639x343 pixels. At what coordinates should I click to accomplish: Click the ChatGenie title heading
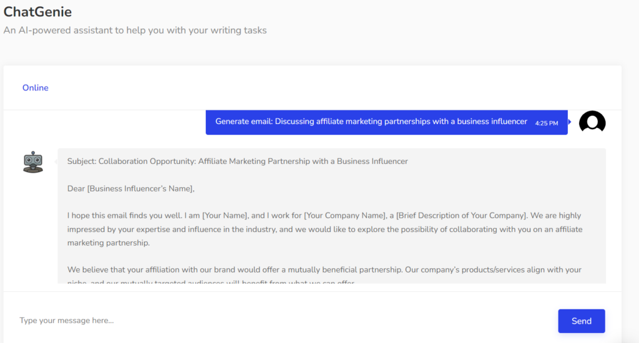tap(37, 11)
